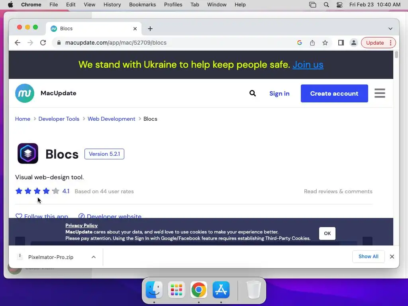408x306 pixels.
Task: Open the Tab menu
Action: 194,5
